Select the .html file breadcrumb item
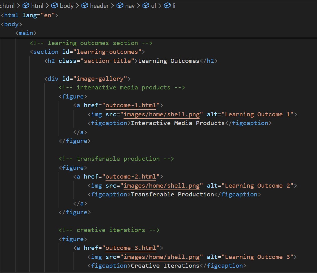The width and height of the screenshot is (317, 273). (7, 6)
